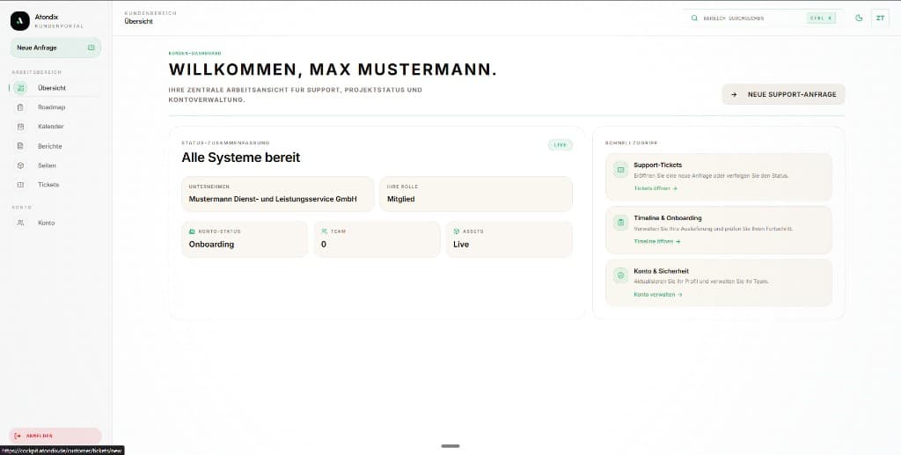Click the Support-Tickets card icon
This screenshot has height=455, width=901.
620,170
